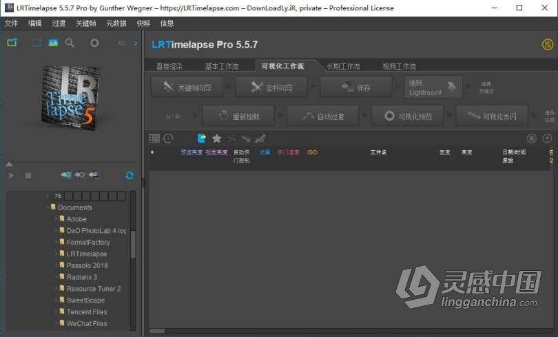Switch to the 长期工作流 tab
Screen dimensions: 558x337
pyautogui.click(x=344, y=67)
